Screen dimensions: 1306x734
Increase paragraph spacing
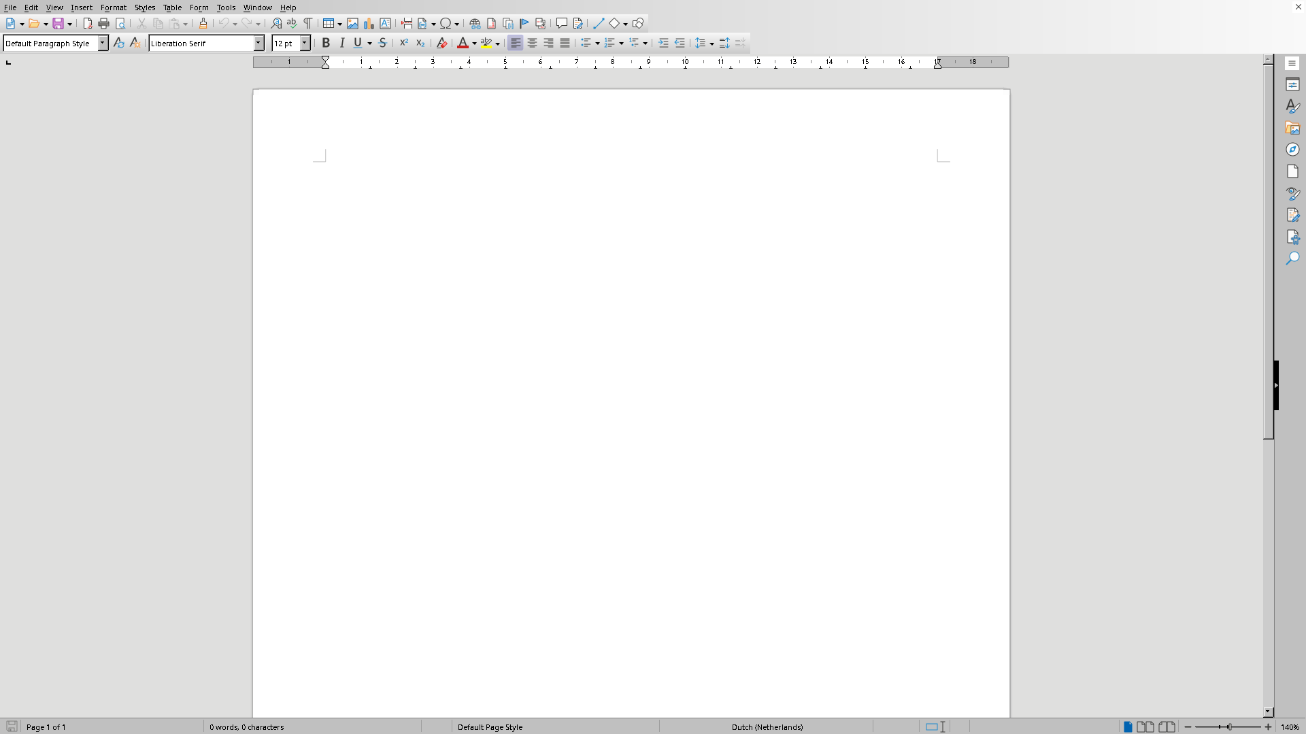coord(724,43)
